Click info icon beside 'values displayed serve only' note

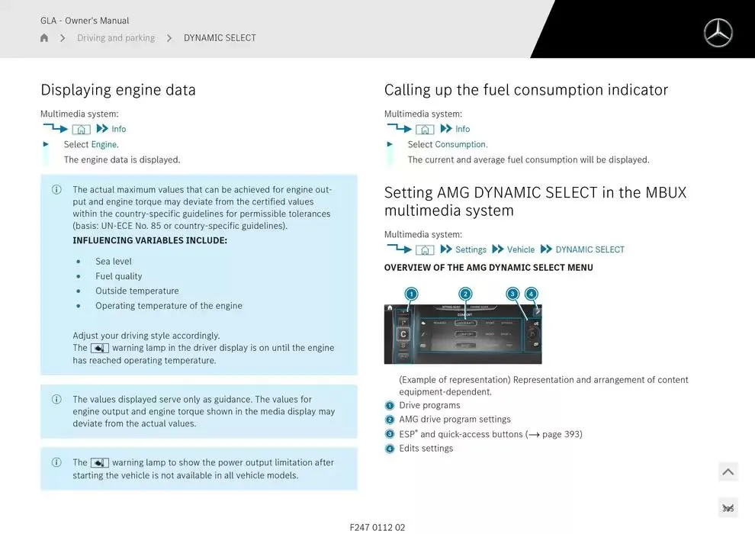[x=56, y=400]
